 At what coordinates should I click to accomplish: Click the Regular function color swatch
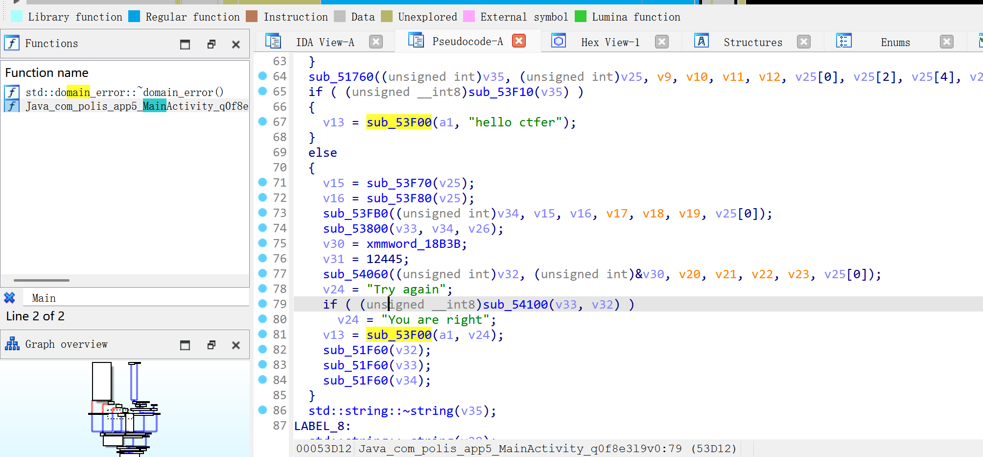click(134, 17)
